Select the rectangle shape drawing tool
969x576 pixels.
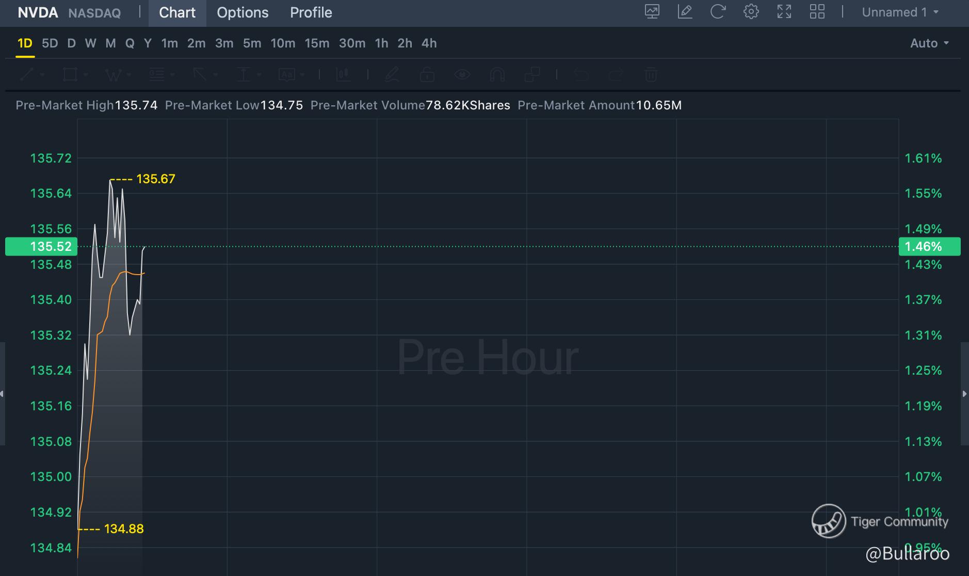point(70,75)
